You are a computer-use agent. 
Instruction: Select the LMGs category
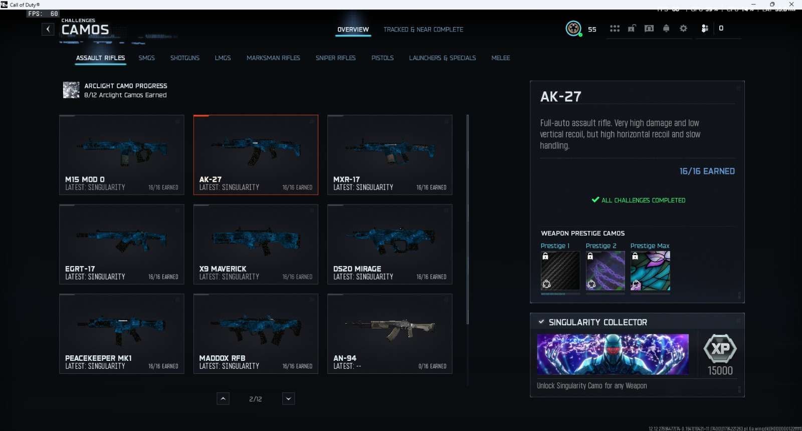point(223,58)
